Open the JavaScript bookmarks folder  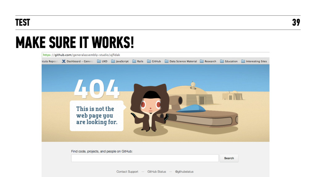pyautogui.click(x=120, y=61)
